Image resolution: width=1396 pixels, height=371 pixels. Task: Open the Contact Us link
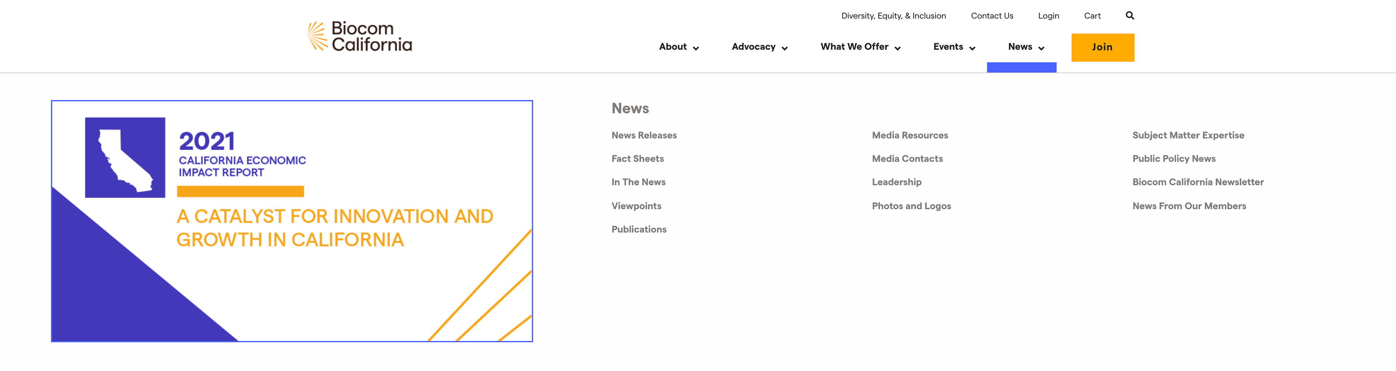point(992,16)
